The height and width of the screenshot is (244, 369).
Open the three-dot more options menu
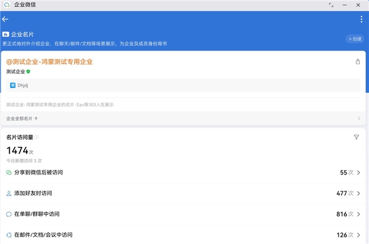tap(361, 19)
